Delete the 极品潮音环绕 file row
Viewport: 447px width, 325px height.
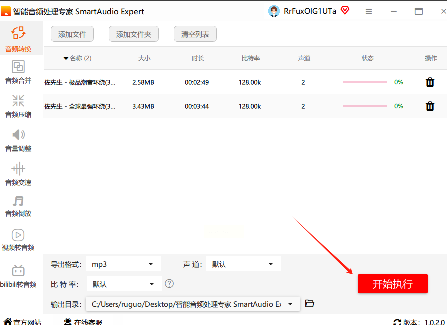430,82
